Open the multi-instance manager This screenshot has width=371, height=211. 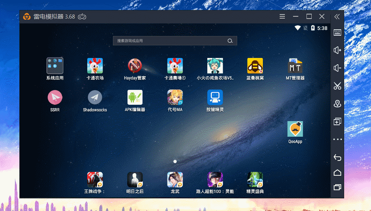pyautogui.click(x=337, y=121)
